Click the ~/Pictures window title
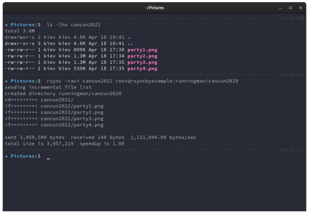309x214 pixels. tap(154, 8)
